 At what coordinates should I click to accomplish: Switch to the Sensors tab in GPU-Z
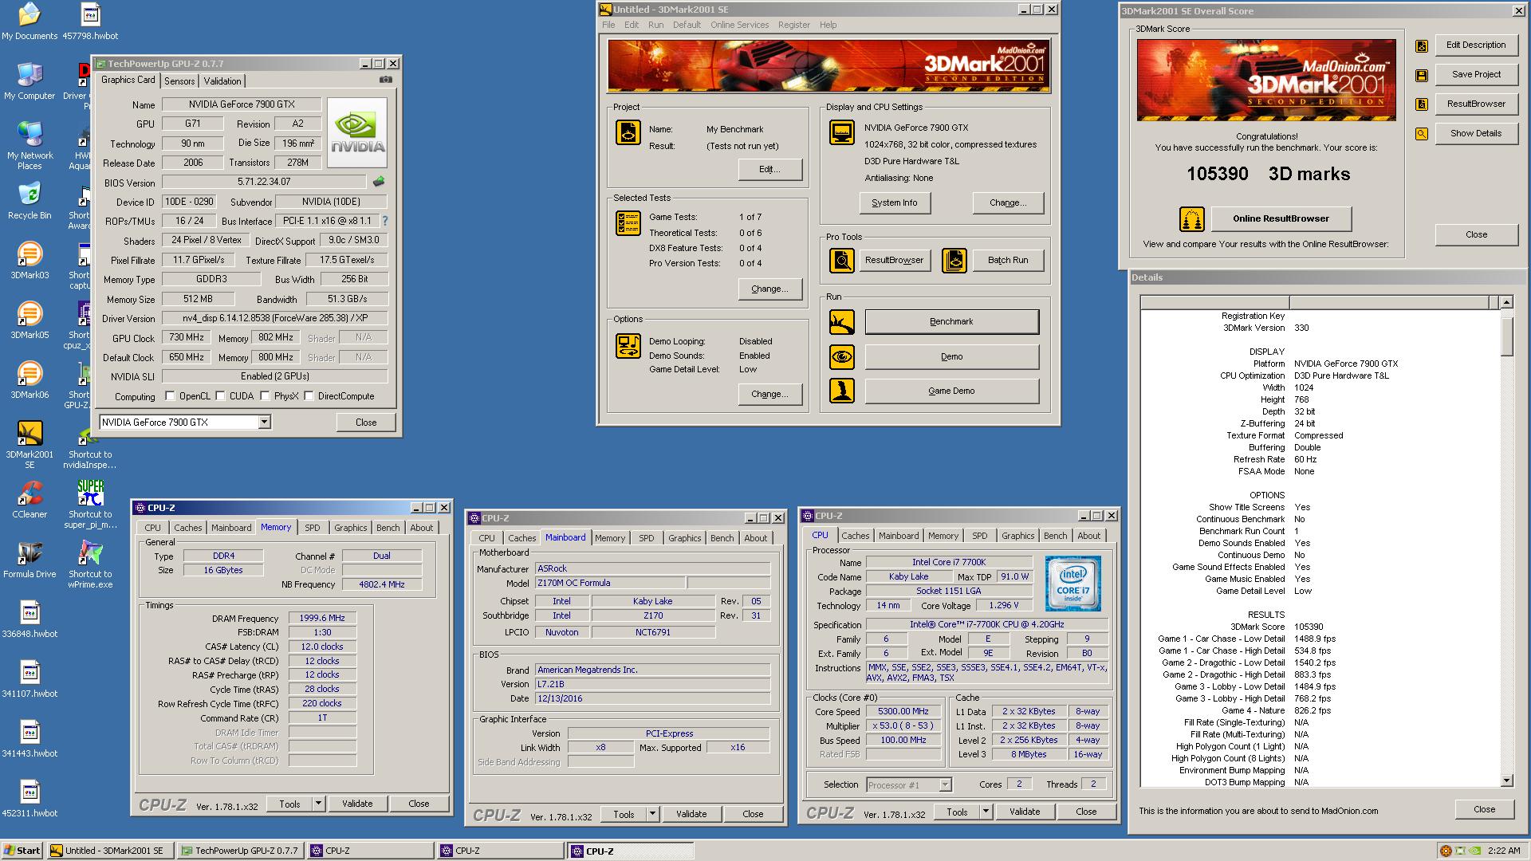pos(179,81)
